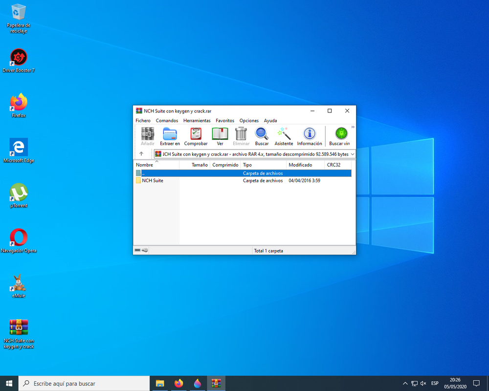Click the WinRAR taskbar button
489x391 pixels.
pyautogui.click(x=216, y=383)
